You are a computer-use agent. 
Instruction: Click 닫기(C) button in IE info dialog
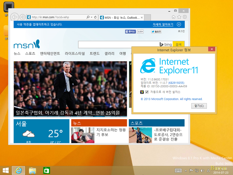(x=199, y=106)
